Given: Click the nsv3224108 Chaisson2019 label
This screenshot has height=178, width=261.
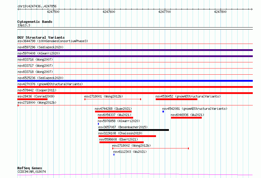Looking at the screenshot, I should point(120,133).
